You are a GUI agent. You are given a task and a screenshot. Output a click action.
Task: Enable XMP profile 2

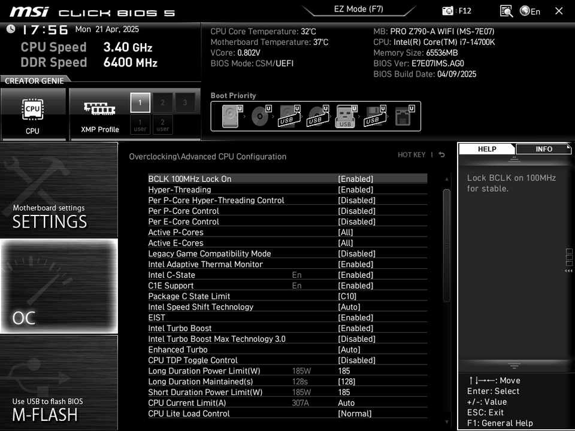162,102
